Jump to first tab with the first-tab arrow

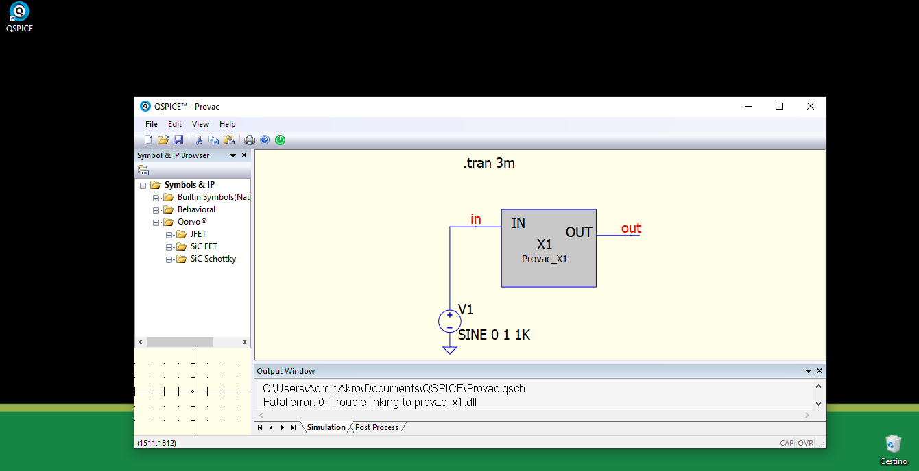(260, 427)
